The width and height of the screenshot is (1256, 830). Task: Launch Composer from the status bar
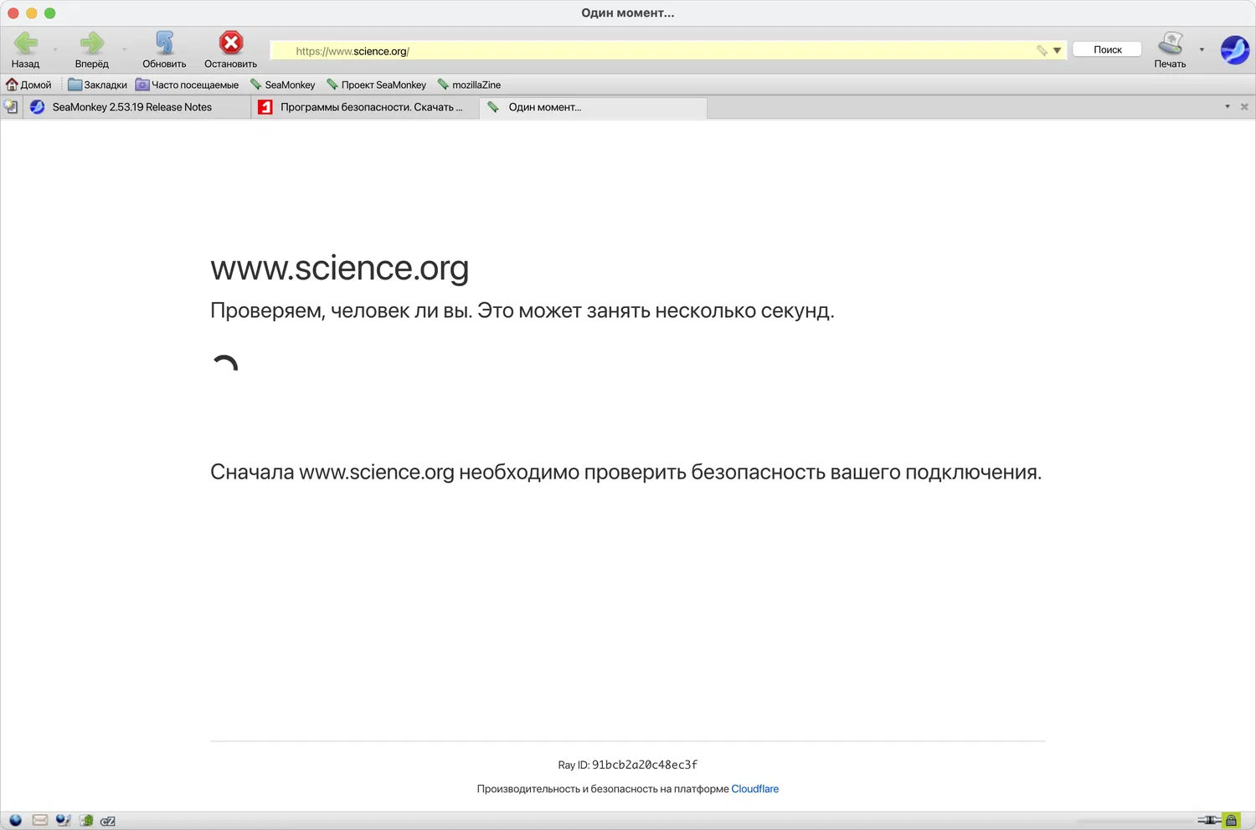[63, 821]
